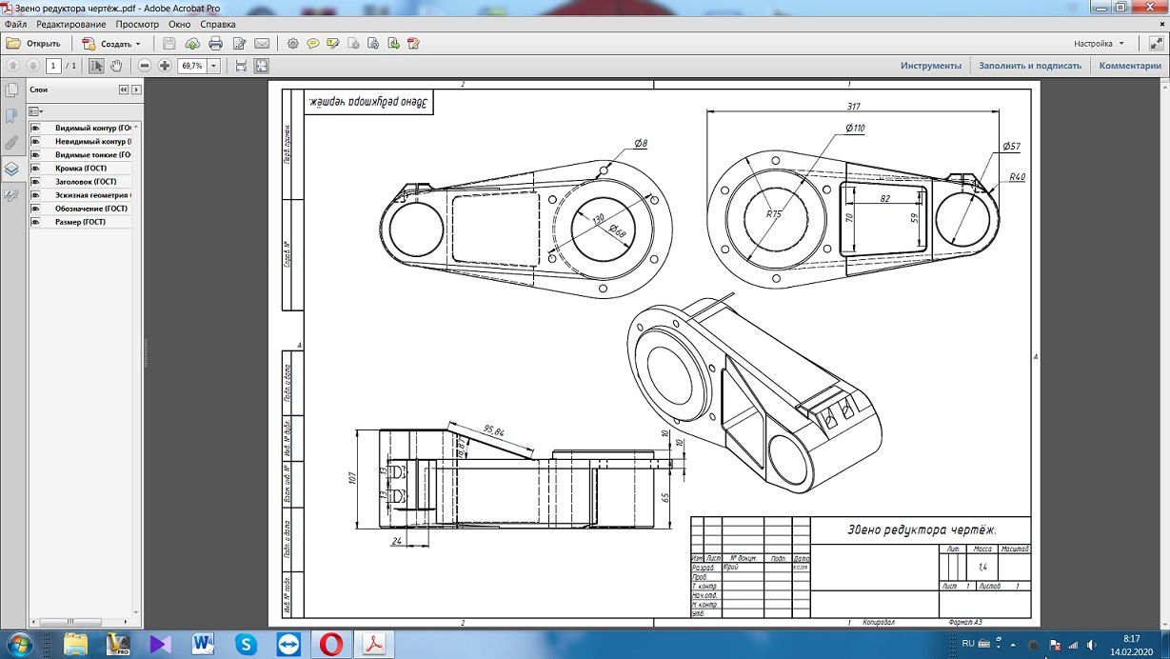Click the Zoom Out minus button
Image resolution: width=1170 pixels, height=659 pixels.
(145, 66)
